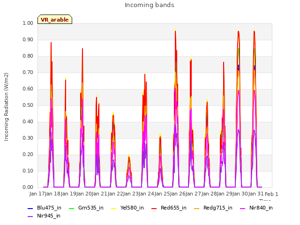Toggle the Grn535_in legend entry
Screen dimensions: 300x225
86,208
